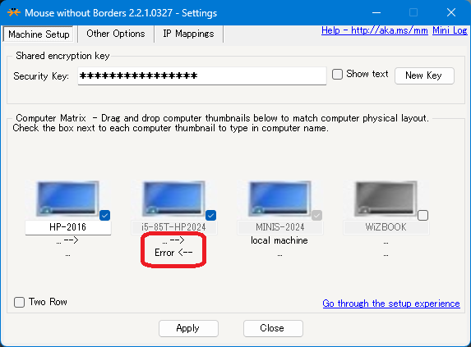471x347 pixels.
Task: Generate a New Key
Action: 424,75
